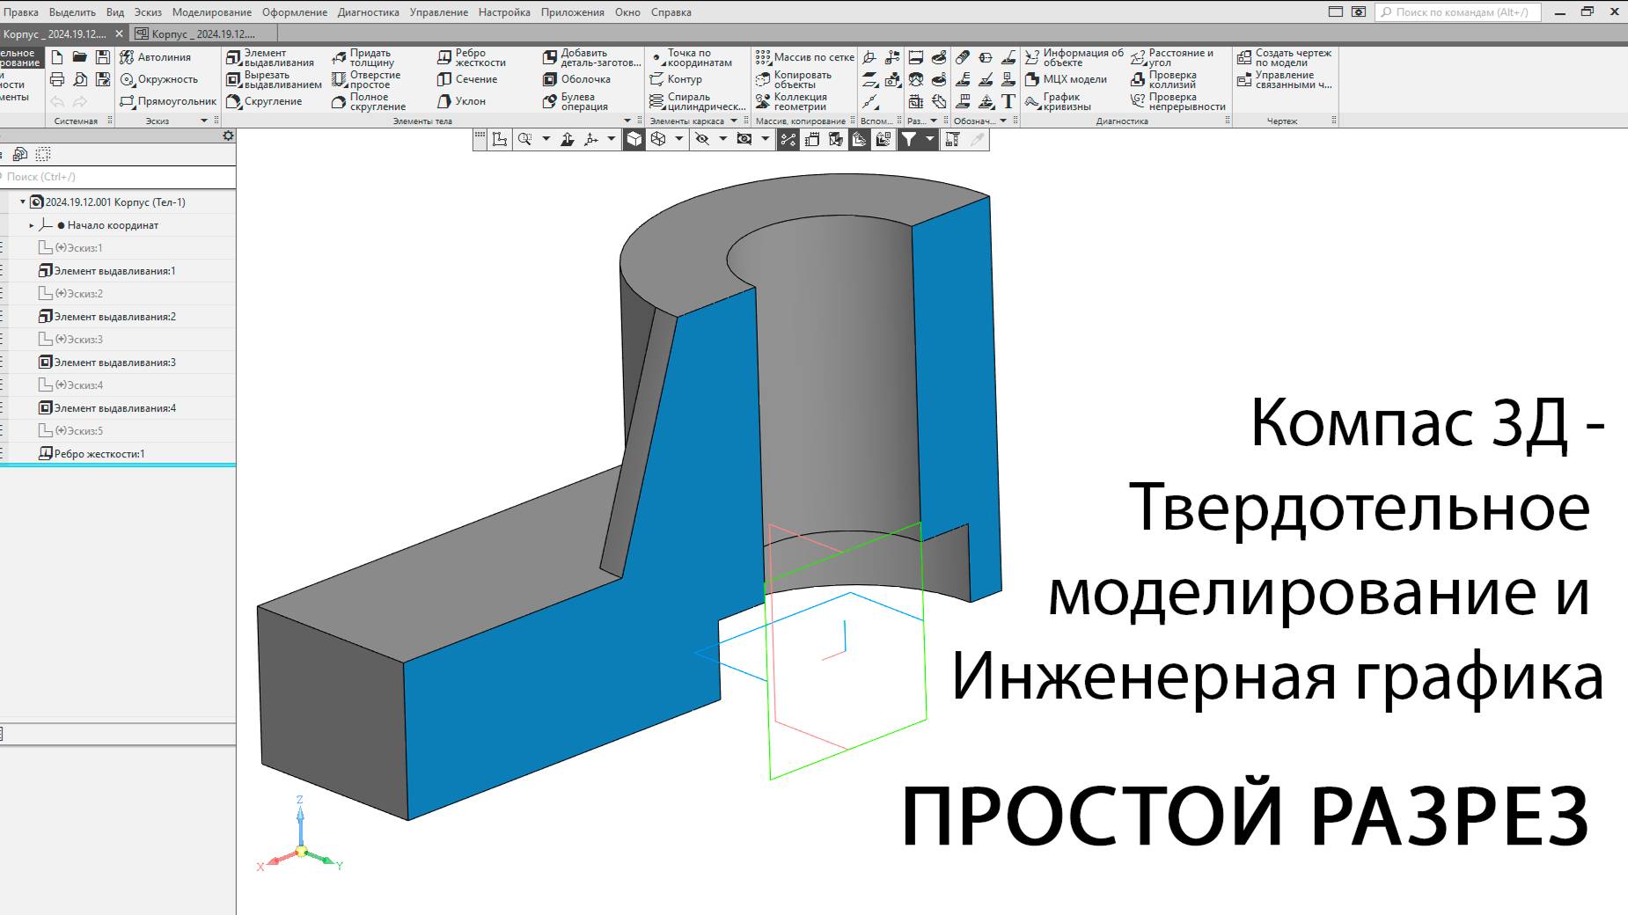Run Проверка коллизий check
The width and height of the screenshot is (1628, 915).
(x=1164, y=80)
